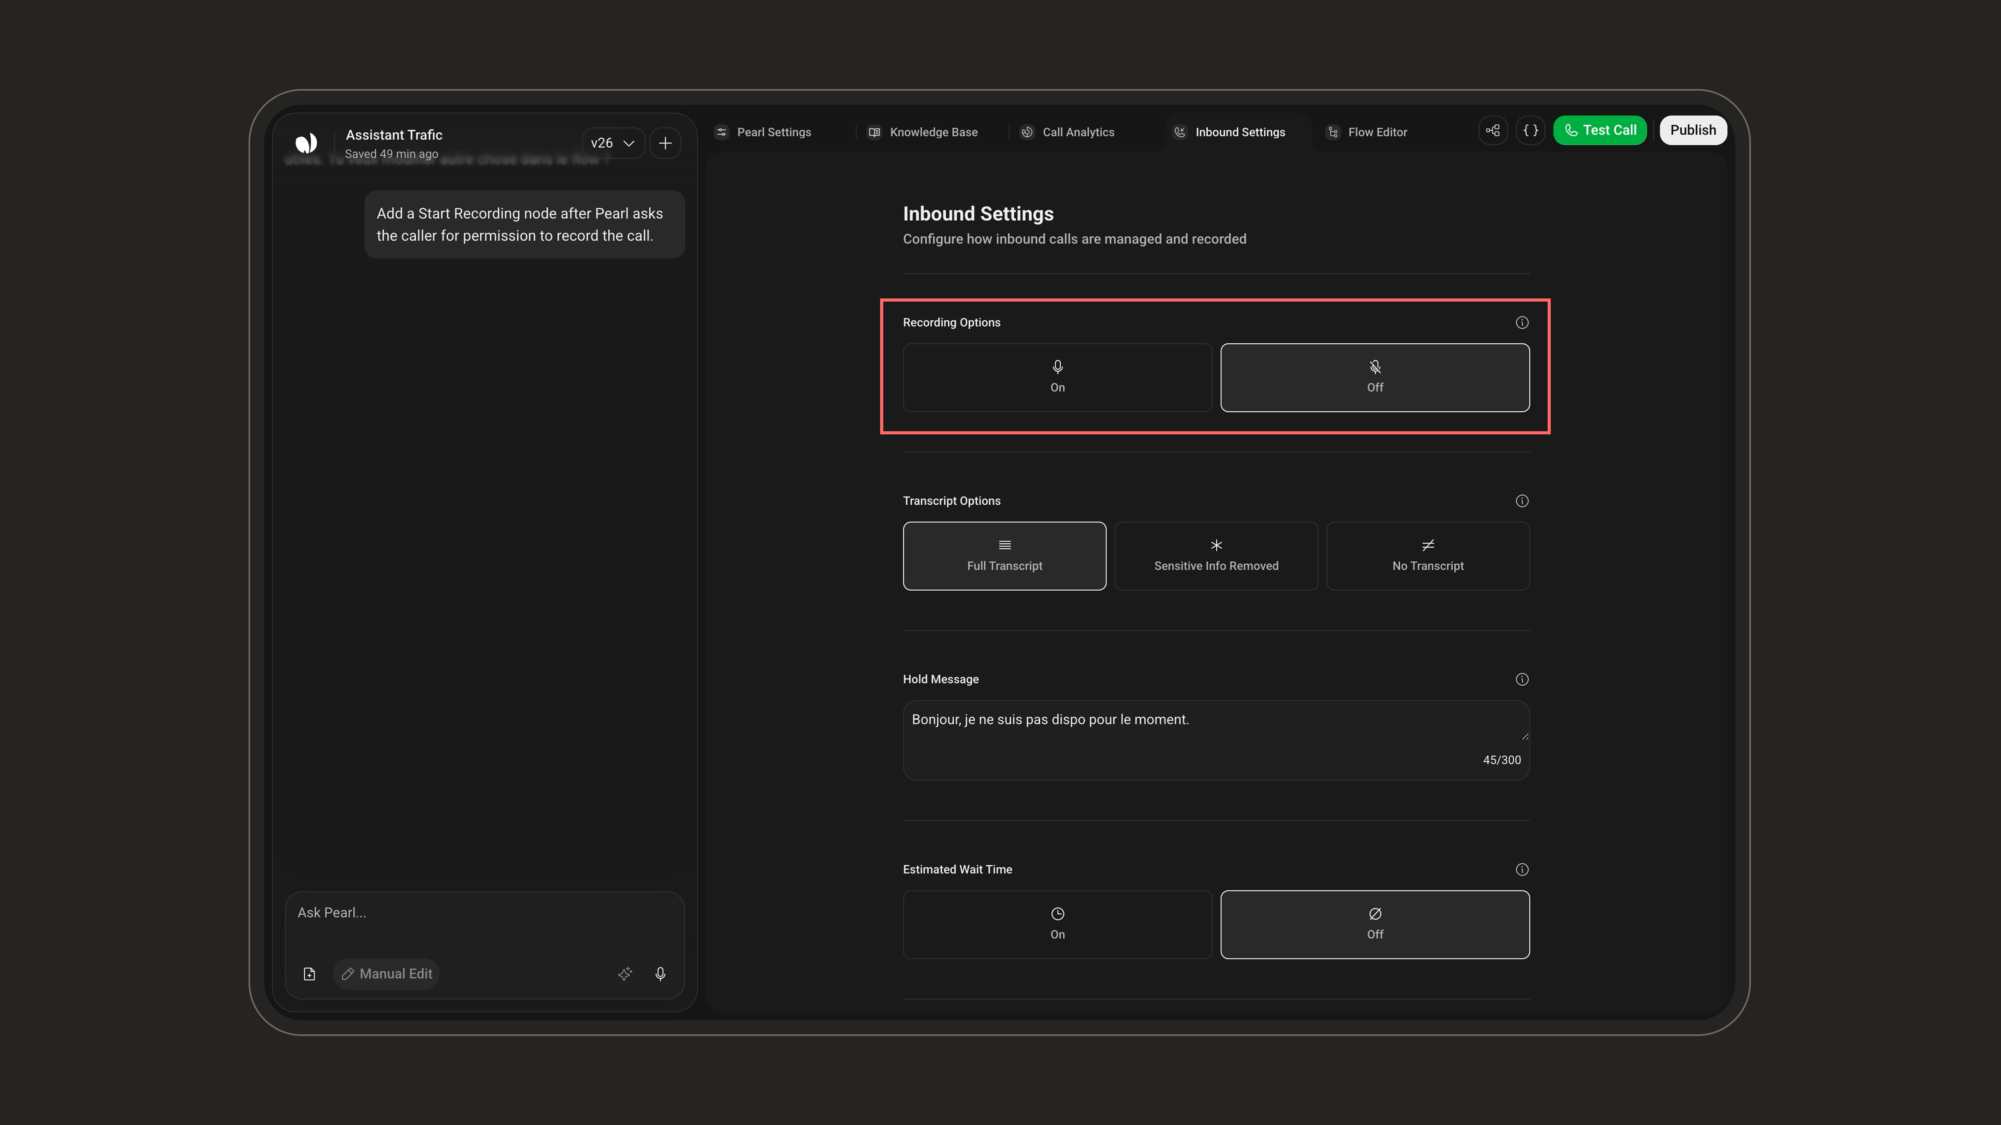Image resolution: width=2001 pixels, height=1125 pixels.
Task: Click the plus button beside v26
Action: 666,143
